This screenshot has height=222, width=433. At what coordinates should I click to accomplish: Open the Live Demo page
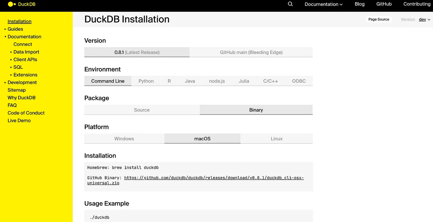[x=19, y=120]
